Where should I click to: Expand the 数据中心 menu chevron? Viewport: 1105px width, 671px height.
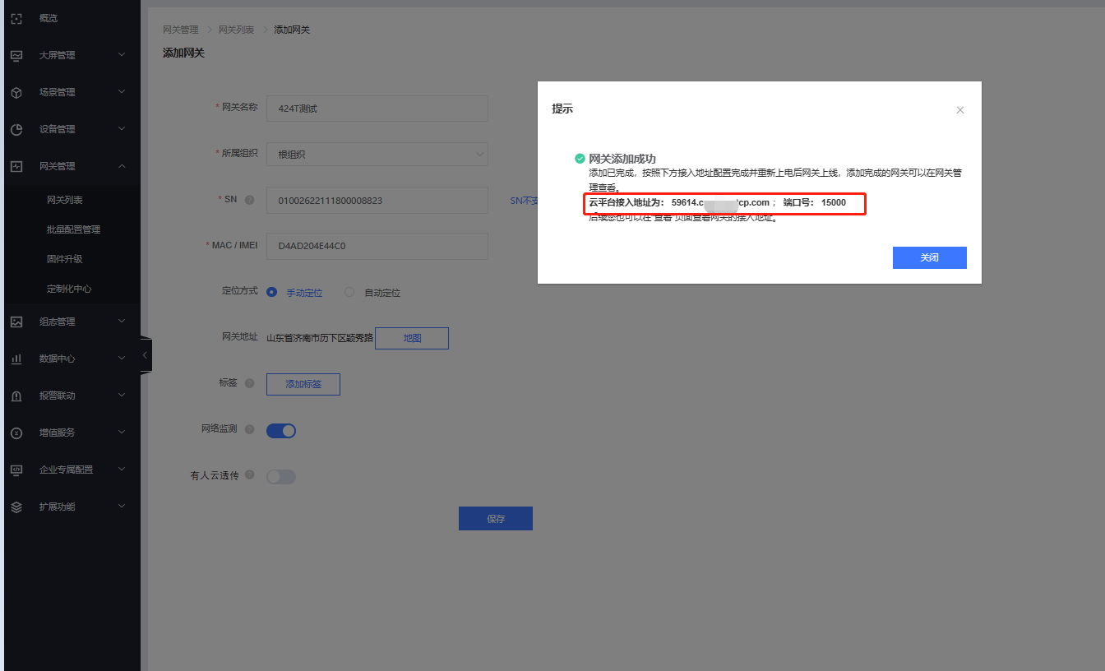tap(122, 359)
